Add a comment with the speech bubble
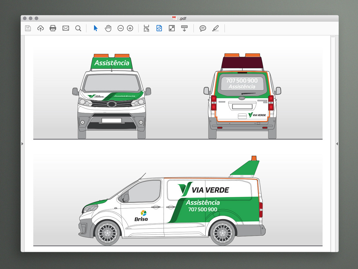 click(203, 28)
